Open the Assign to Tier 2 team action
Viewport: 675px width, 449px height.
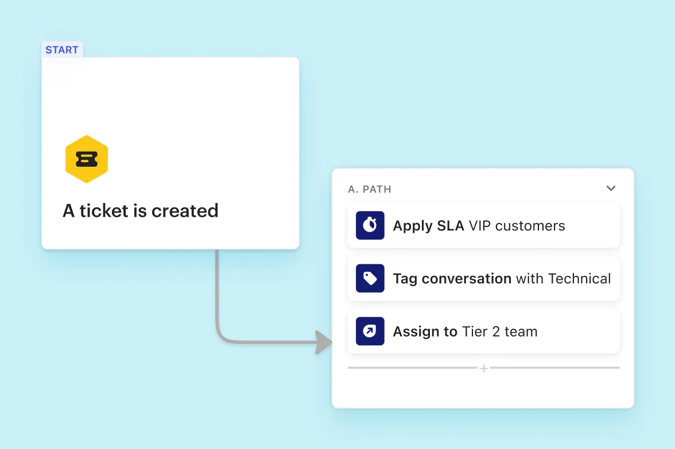point(483,331)
